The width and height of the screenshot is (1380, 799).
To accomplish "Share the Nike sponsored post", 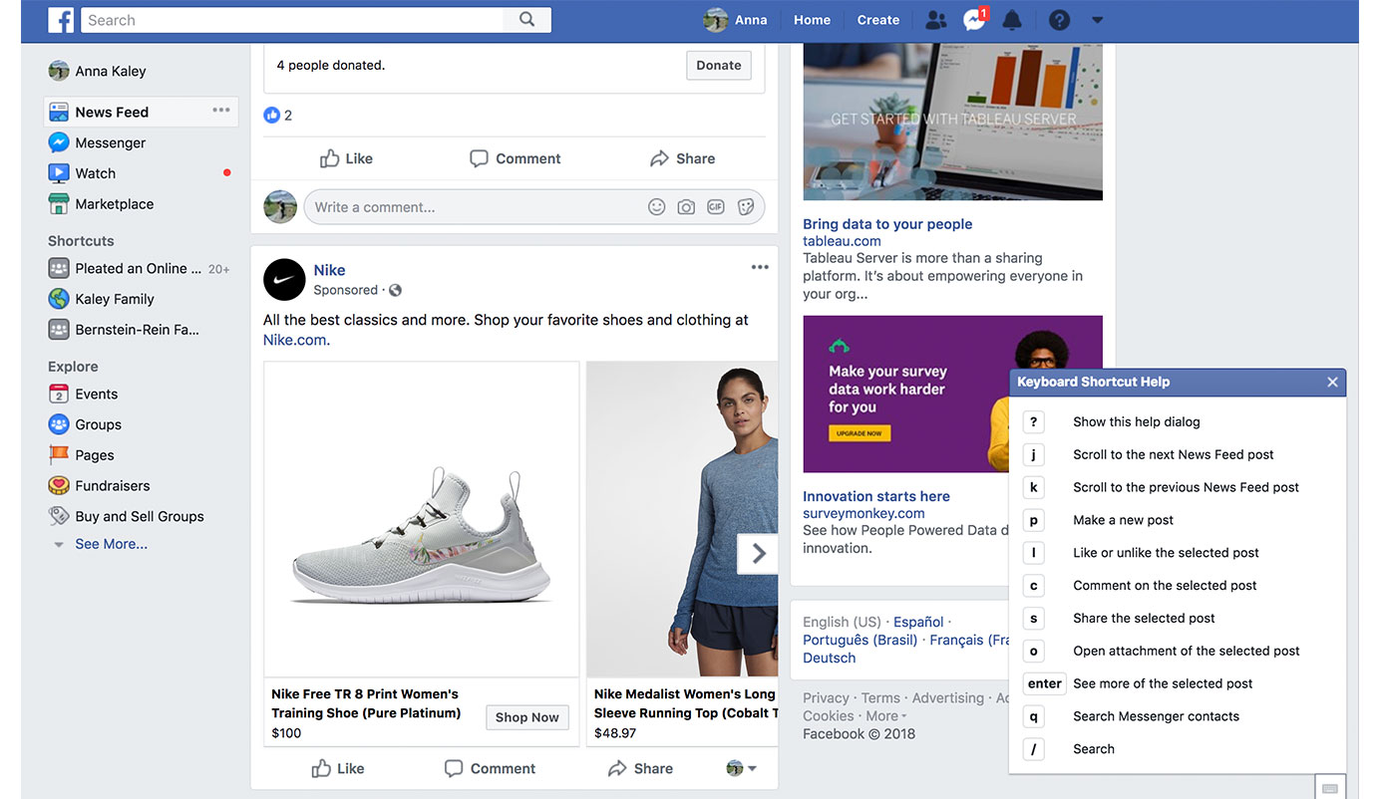I will coord(640,768).
